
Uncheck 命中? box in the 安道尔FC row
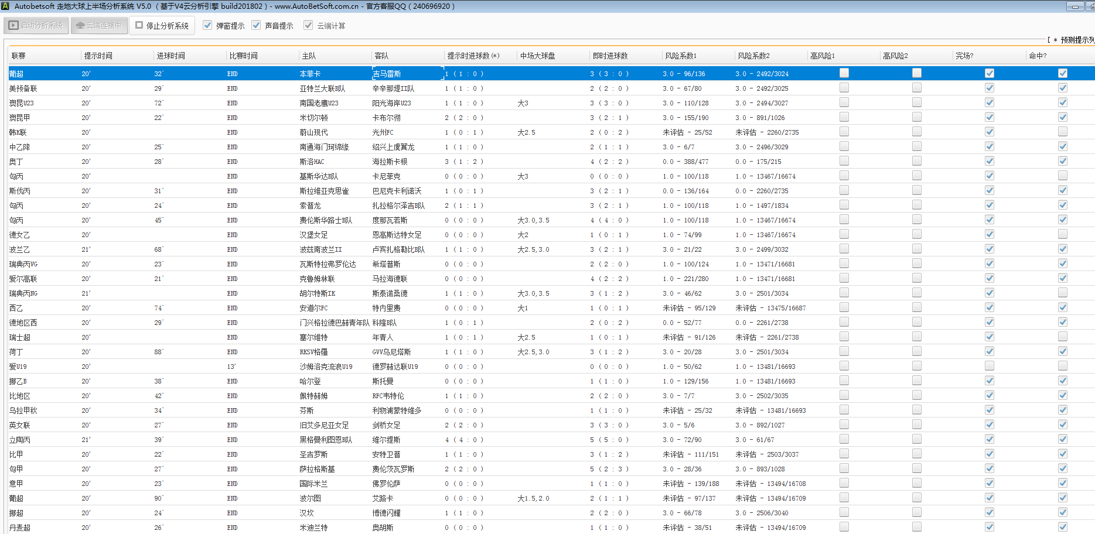click(1062, 307)
